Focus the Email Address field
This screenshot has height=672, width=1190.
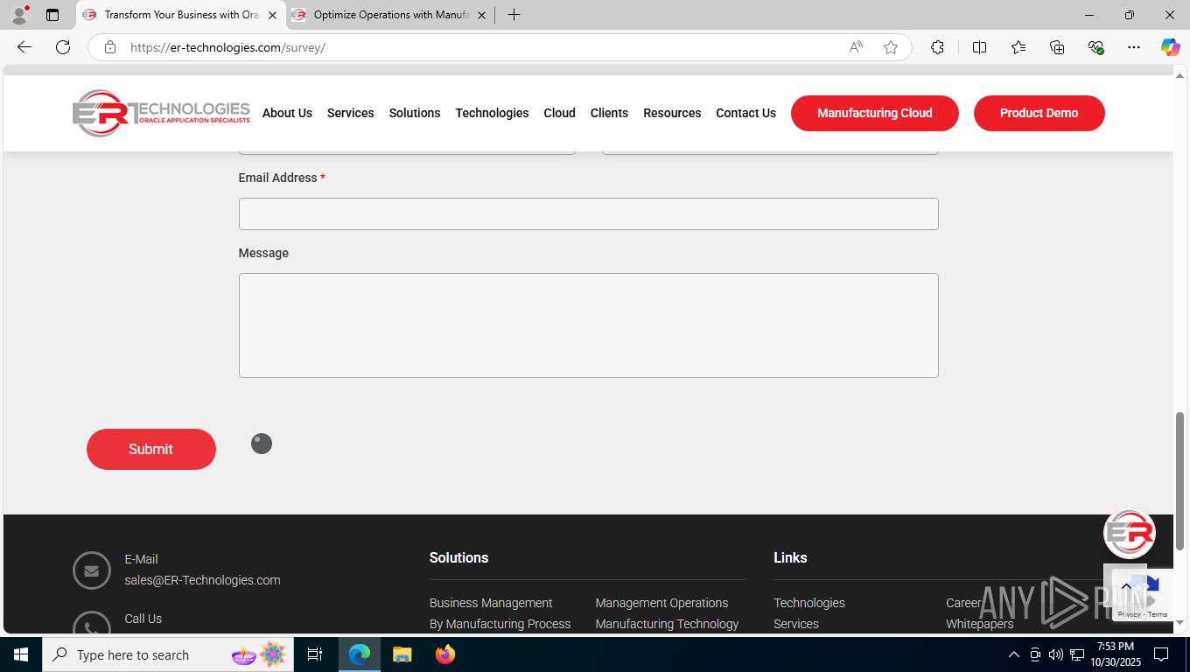click(589, 213)
